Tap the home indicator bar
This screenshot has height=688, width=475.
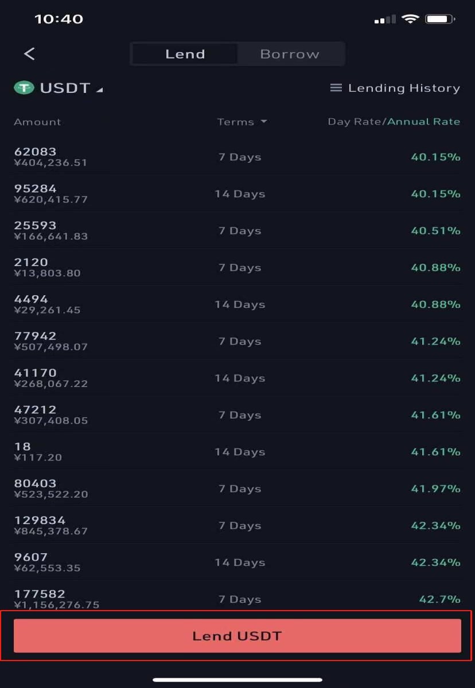[237, 680]
